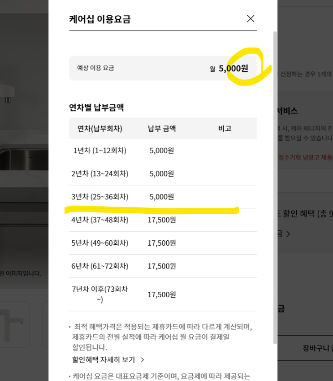Click 17,500원 amount in 7년차 이후 row
This screenshot has width=333, height=381.
tap(162, 294)
